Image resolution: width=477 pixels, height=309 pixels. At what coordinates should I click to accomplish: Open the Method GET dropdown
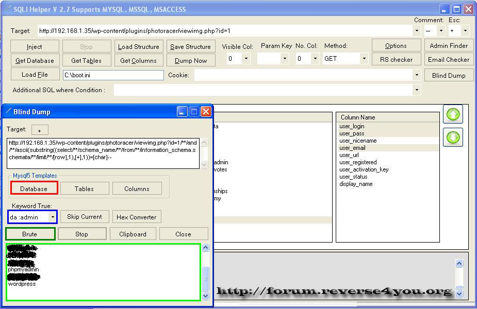coord(364,58)
